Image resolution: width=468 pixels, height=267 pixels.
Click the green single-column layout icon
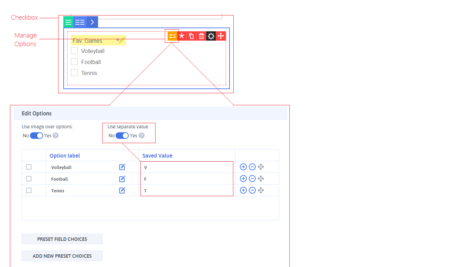pos(68,22)
